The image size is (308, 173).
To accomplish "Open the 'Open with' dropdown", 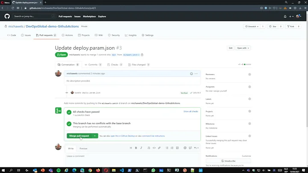I will pos(243,48).
